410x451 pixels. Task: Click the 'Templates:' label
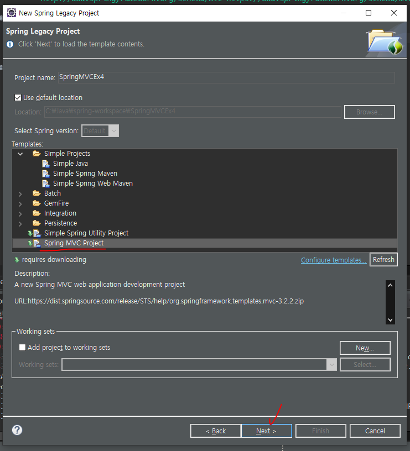[x=27, y=144]
